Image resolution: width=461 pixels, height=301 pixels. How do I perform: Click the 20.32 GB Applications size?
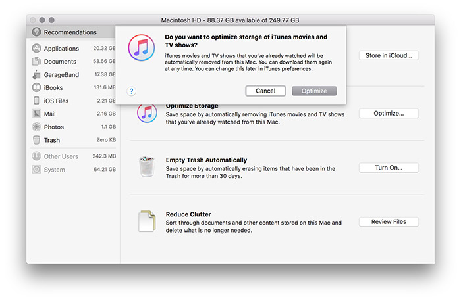point(104,48)
